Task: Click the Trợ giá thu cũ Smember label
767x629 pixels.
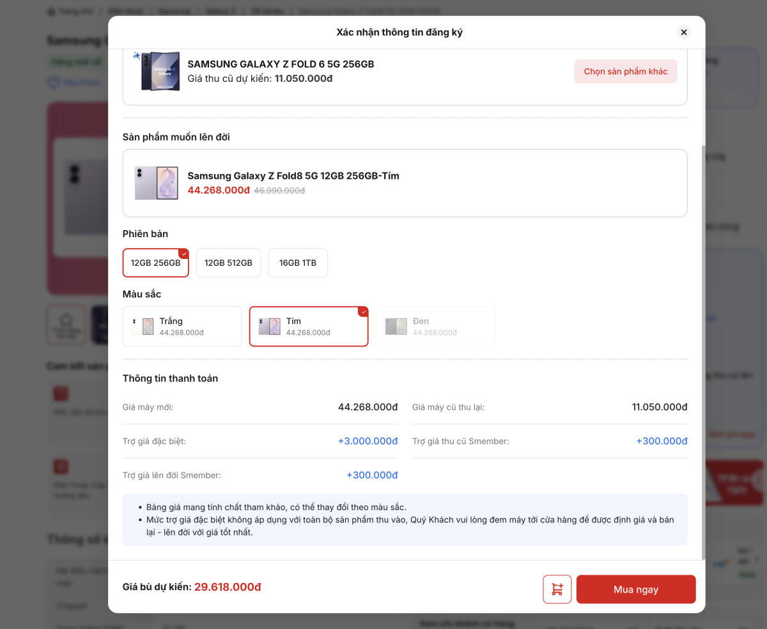Action: 461,441
